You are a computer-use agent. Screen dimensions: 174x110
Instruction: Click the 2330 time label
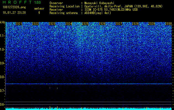pyautogui.click(x=168, y=24)
